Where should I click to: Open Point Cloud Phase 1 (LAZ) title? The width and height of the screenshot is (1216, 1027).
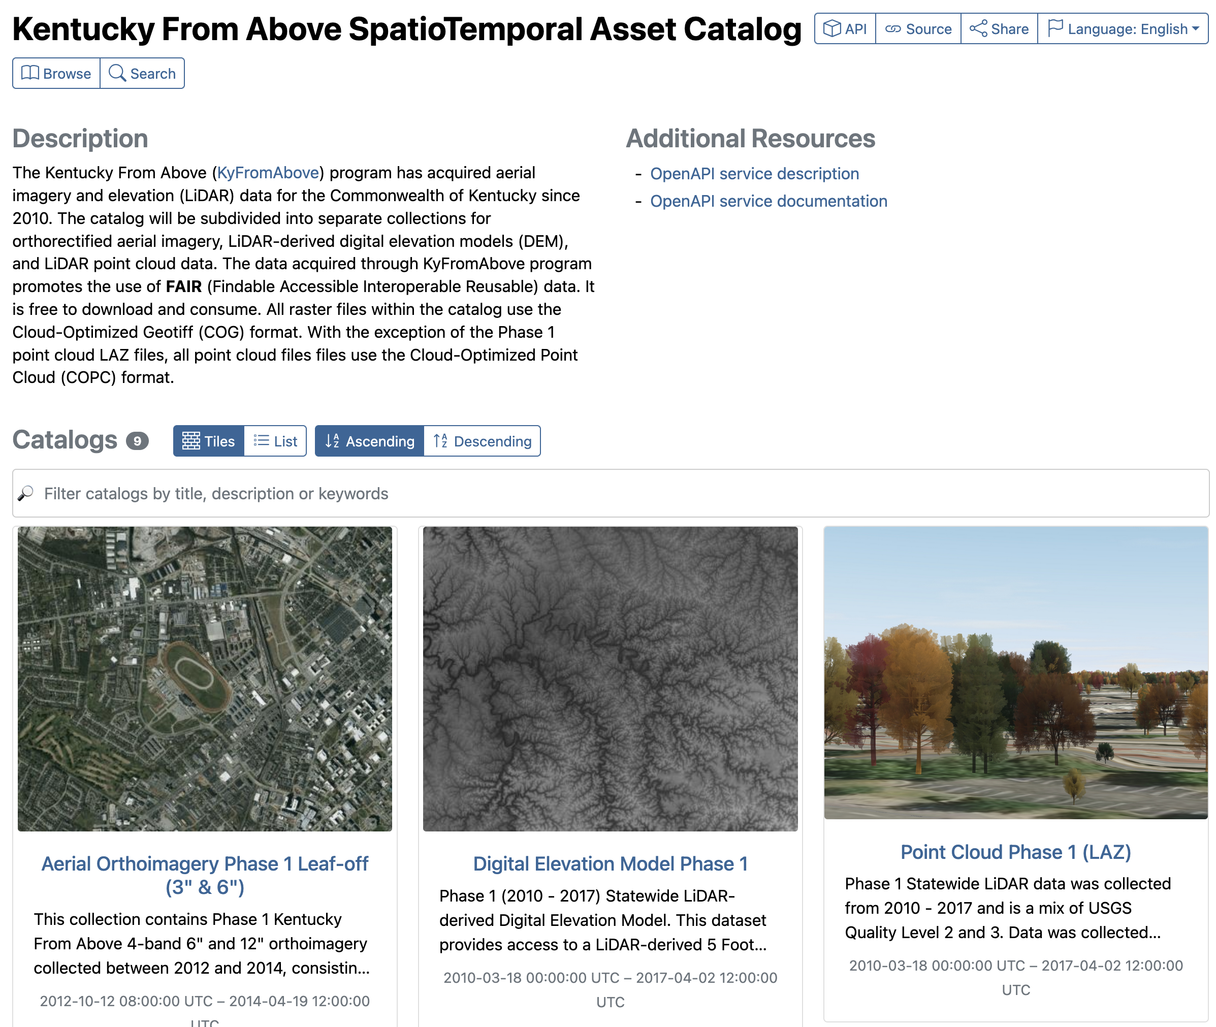tap(1016, 852)
